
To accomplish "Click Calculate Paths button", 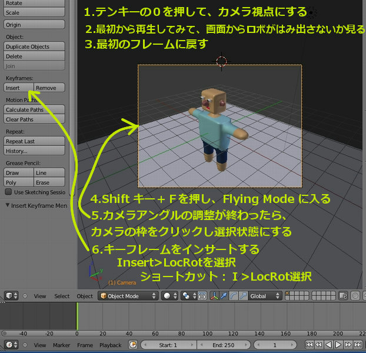I will click(x=34, y=109).
